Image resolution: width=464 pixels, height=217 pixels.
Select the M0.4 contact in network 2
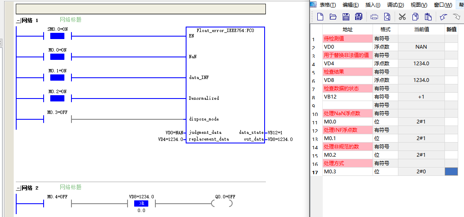point(57,203)
